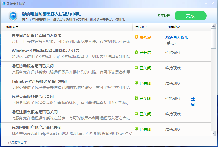
Task: Click the scrollbar down arrow
Action: coord(213,133)
